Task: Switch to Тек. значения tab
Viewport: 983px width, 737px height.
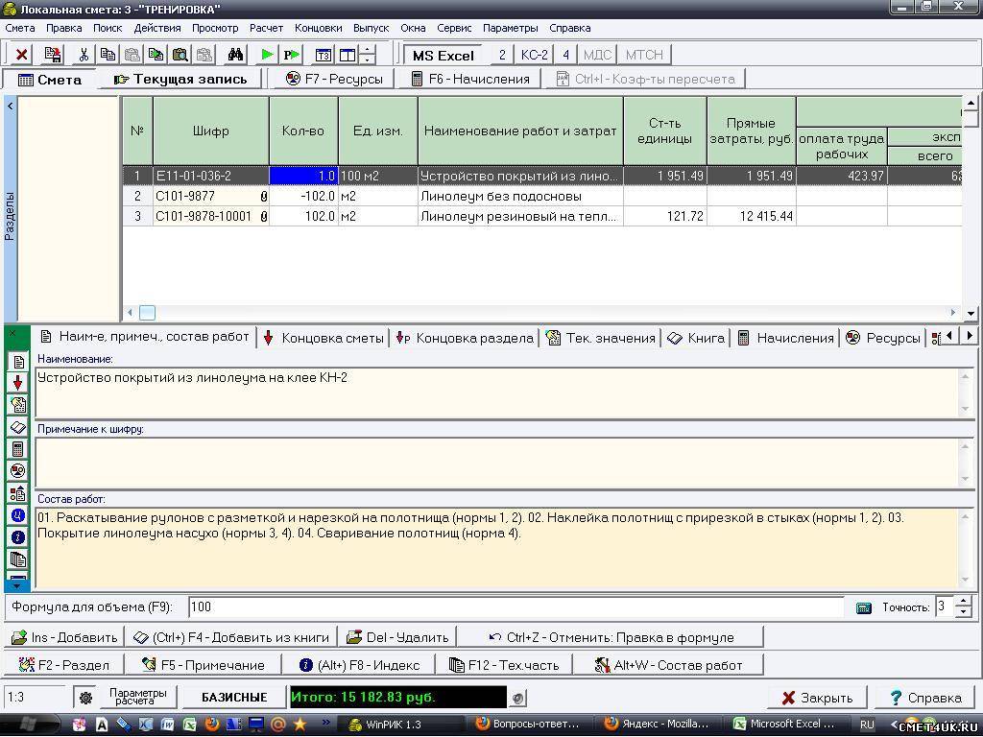Action: pyautogui.click(x=601, y=339)
